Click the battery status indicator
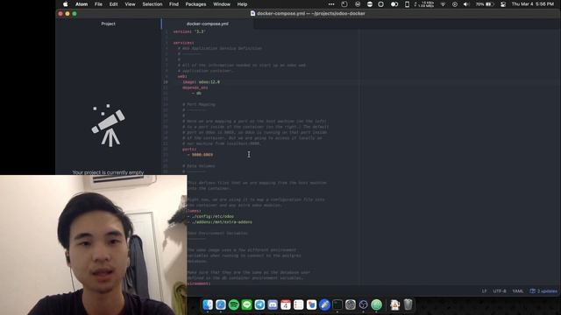 tap(485, 4)
